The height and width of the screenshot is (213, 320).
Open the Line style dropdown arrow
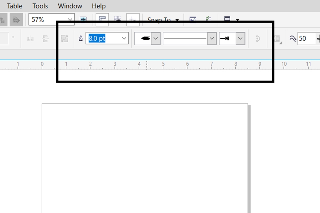pyautogui.click(x=212, y=38)
